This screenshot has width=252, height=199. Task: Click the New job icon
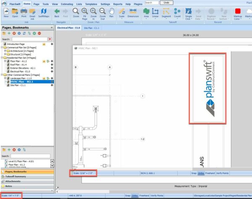coord(6,13)
